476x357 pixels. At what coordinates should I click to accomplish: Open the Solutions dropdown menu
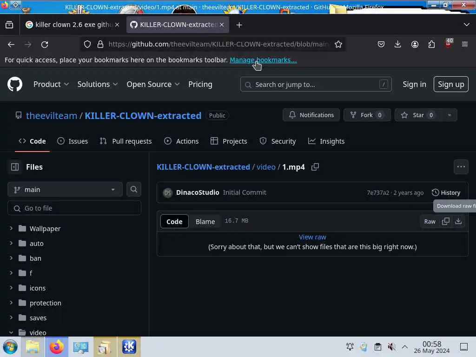click(98, 84)
